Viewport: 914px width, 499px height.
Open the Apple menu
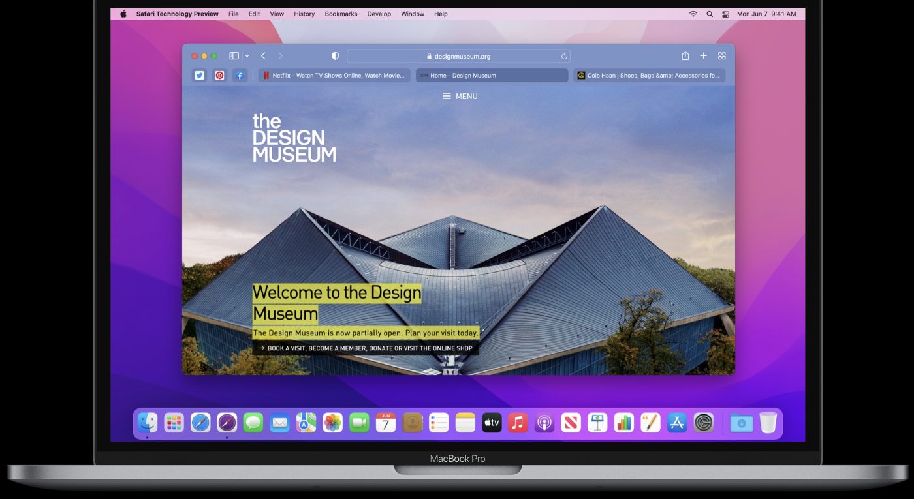123,14
